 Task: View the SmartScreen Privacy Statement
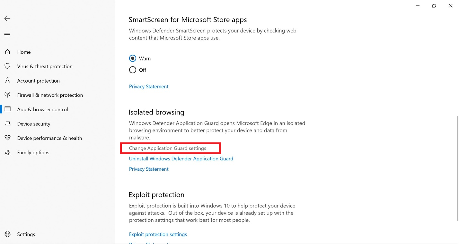point(148,86)
